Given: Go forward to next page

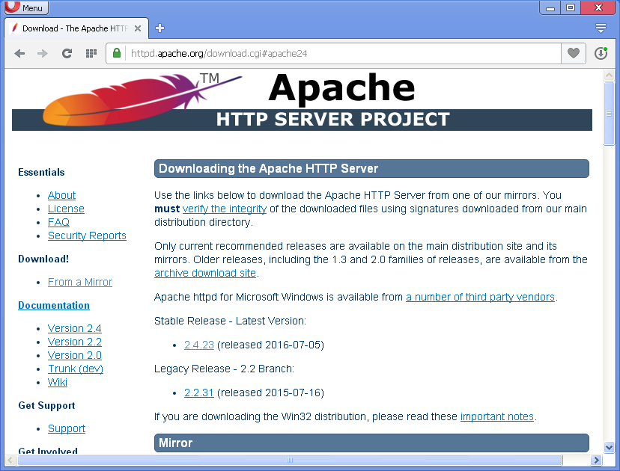Looking at the screenshot, I should [43, 53].
